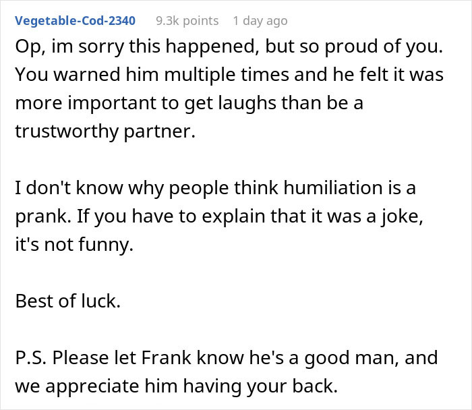Click the "Best of luck." line

(67, 301)
